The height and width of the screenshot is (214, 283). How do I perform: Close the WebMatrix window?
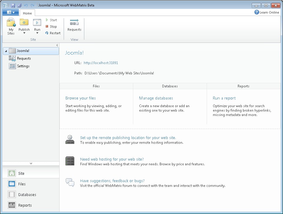pyautogui.click(x=276, y=5)
